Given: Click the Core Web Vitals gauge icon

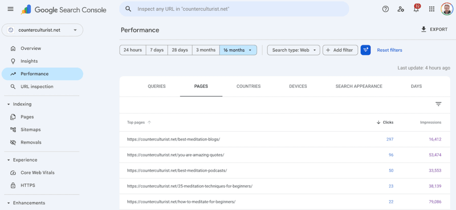Looking at the screenshot, I should (13, 173).
